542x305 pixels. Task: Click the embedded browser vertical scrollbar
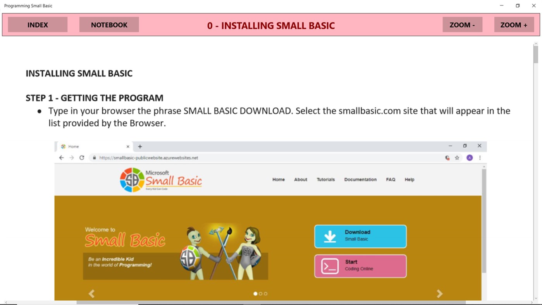point(484,221)
